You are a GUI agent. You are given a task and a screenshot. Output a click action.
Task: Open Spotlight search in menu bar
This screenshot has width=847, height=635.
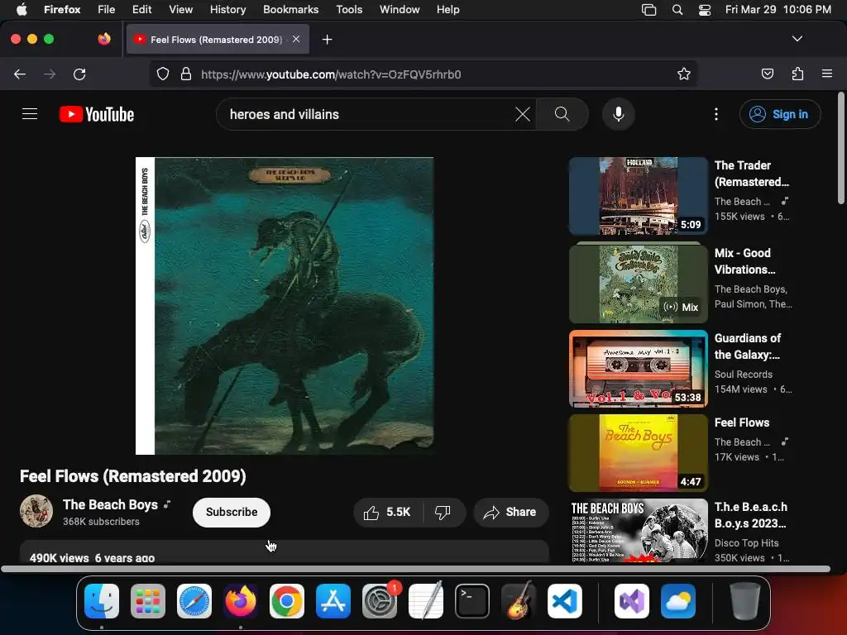click(x=677, y=9)
